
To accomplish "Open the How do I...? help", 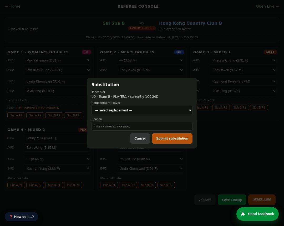I will [x=21, y=217].
